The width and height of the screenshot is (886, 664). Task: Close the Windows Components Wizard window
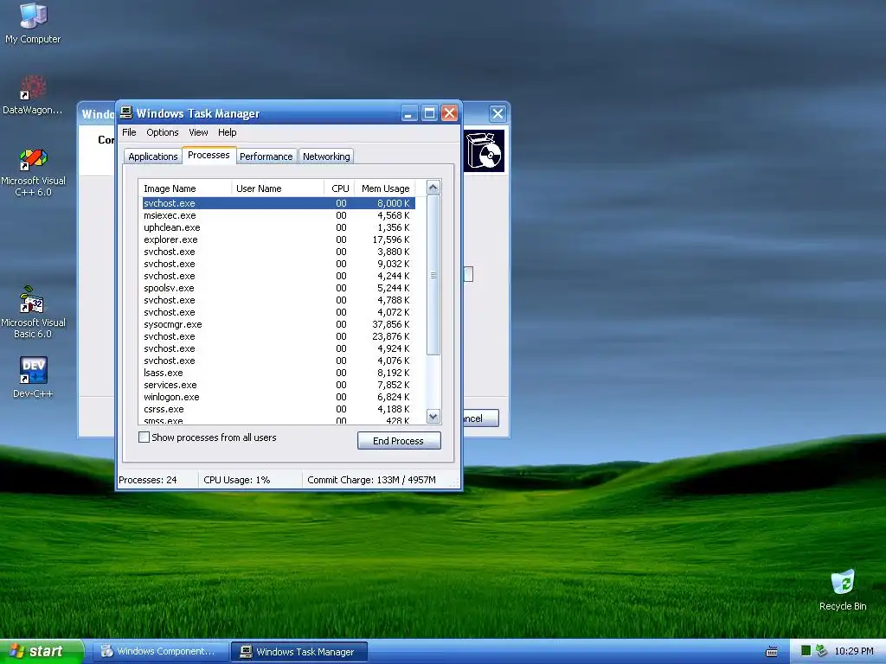pyautogui.click(x=498, y=113)
